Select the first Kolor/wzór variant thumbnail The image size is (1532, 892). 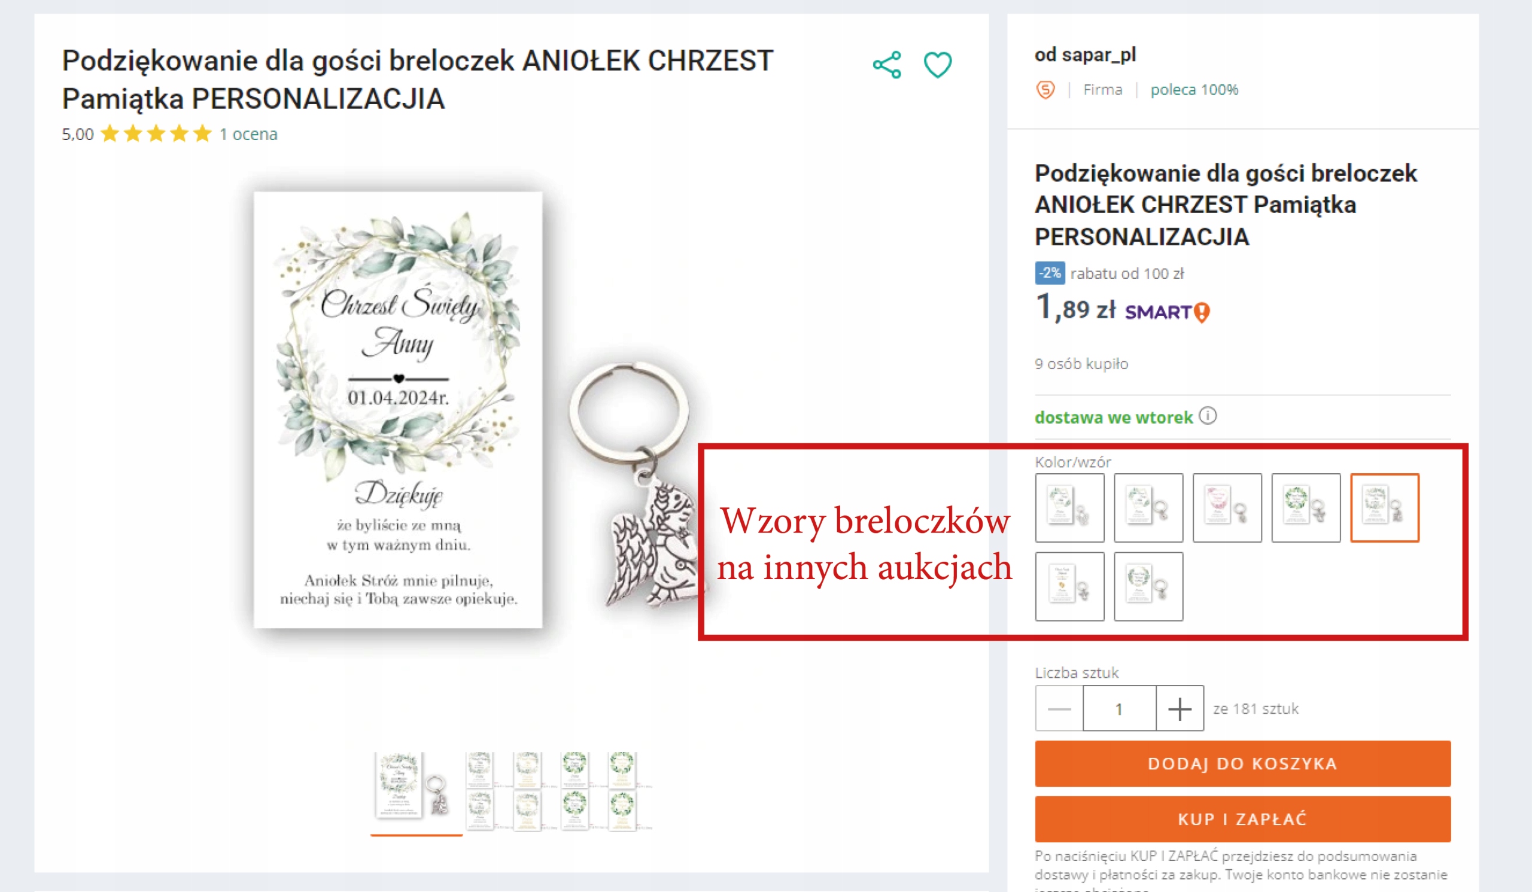[1069, 508]
